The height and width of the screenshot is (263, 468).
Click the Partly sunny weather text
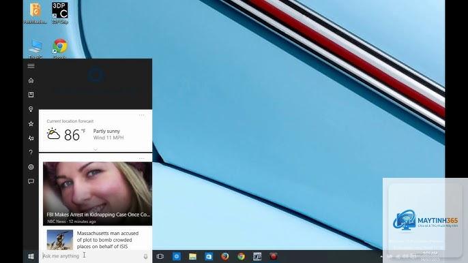pos(106,131)
